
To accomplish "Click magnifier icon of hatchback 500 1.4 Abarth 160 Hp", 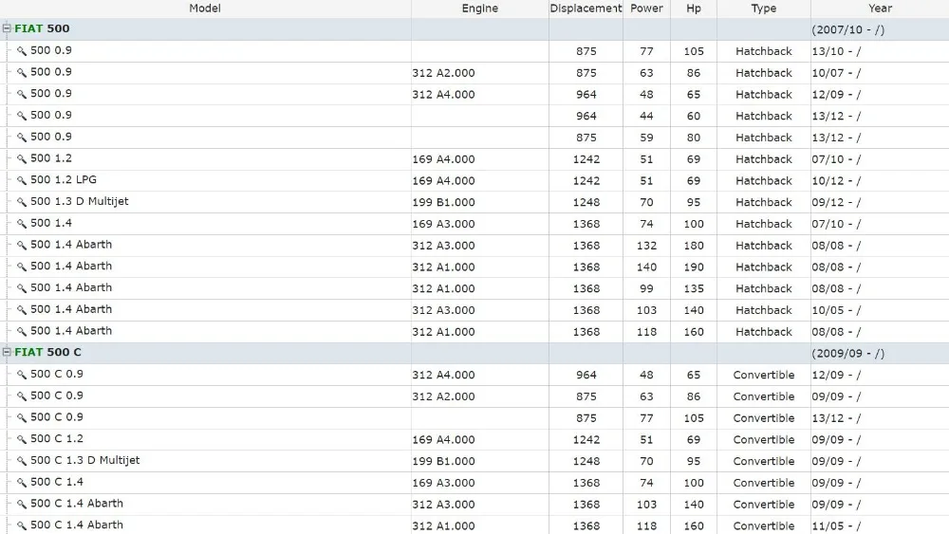I will (22, 331).
